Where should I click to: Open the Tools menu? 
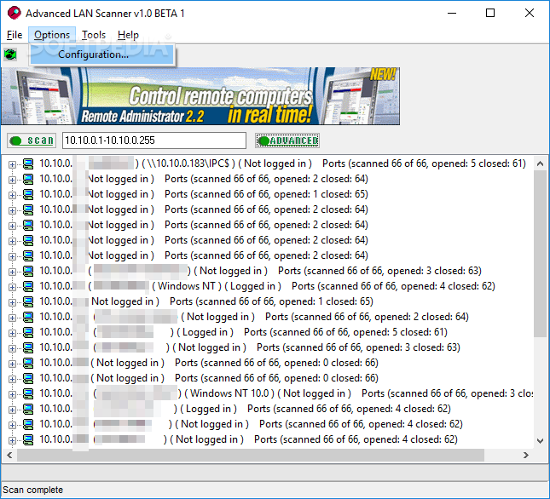tap(94, 35)
